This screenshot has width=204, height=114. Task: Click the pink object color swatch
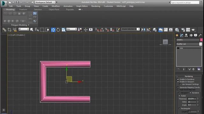pos(201,40)
